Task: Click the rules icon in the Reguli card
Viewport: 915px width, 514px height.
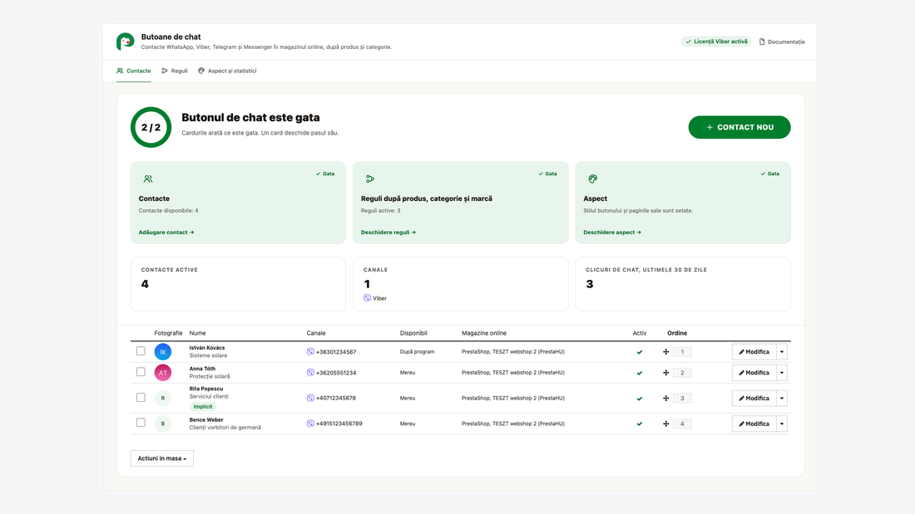Action: click(370, 179)
